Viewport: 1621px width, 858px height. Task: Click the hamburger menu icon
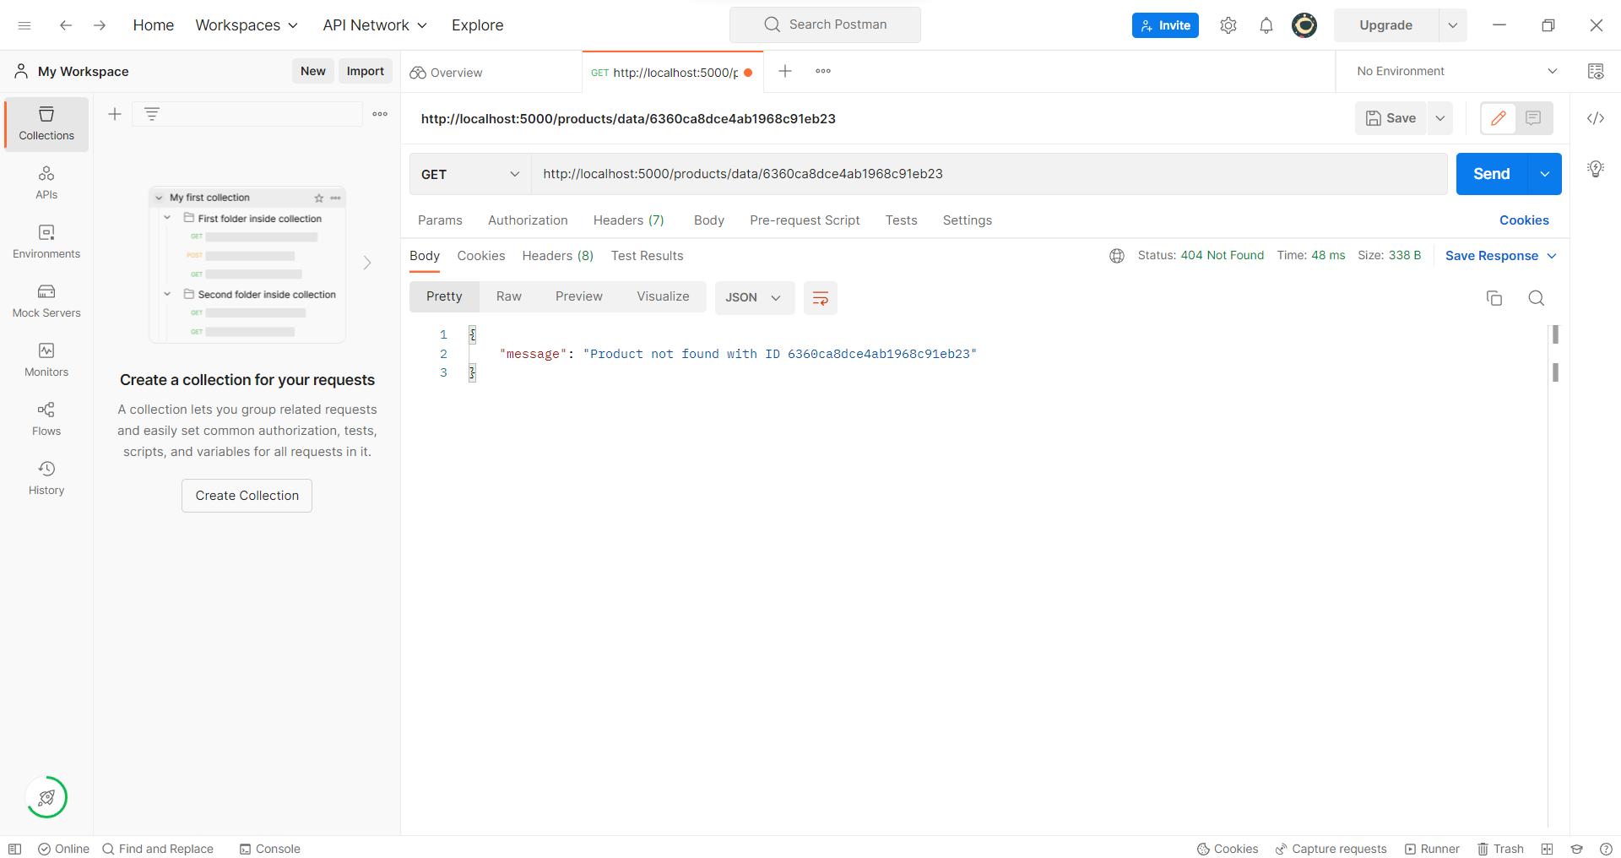(x=24, y=25)
